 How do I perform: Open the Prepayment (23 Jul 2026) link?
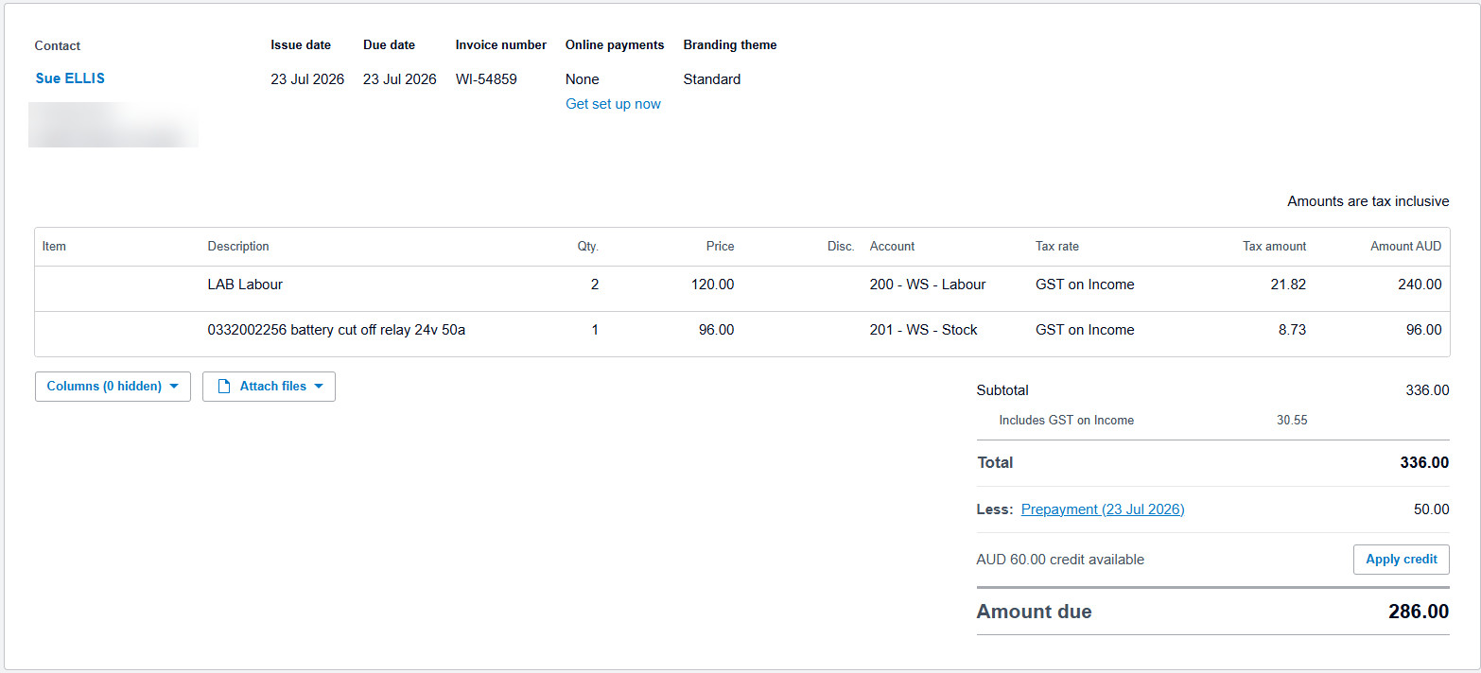(1103, 509)
